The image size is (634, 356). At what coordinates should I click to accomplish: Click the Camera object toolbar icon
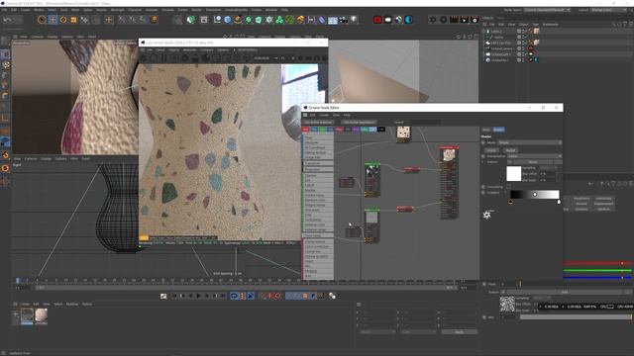(x=344, y=20)
